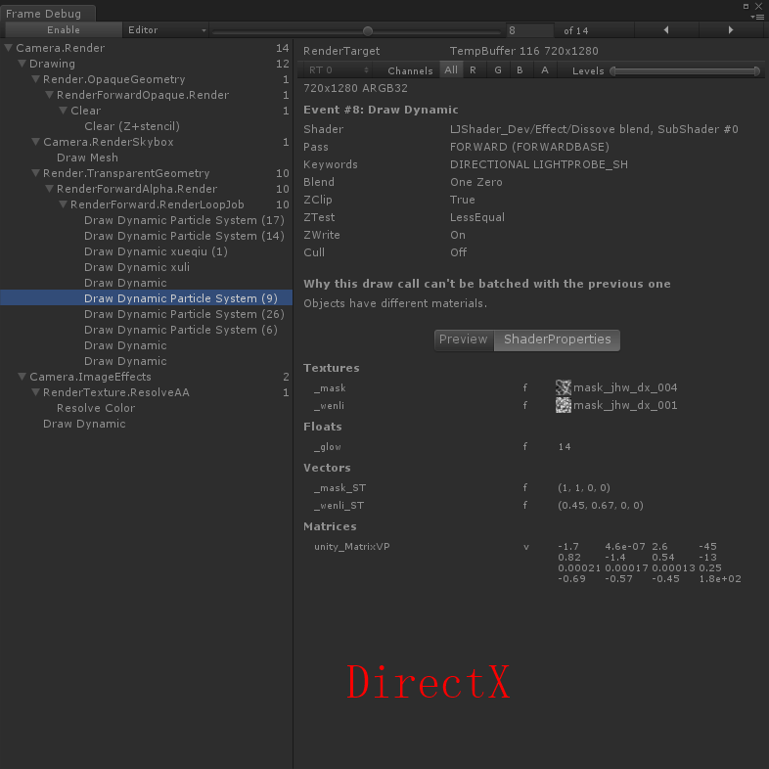The height and width of the screenshot is (769, 769).
Task: Click the _glow float value 14
Action: click(565, 447)
